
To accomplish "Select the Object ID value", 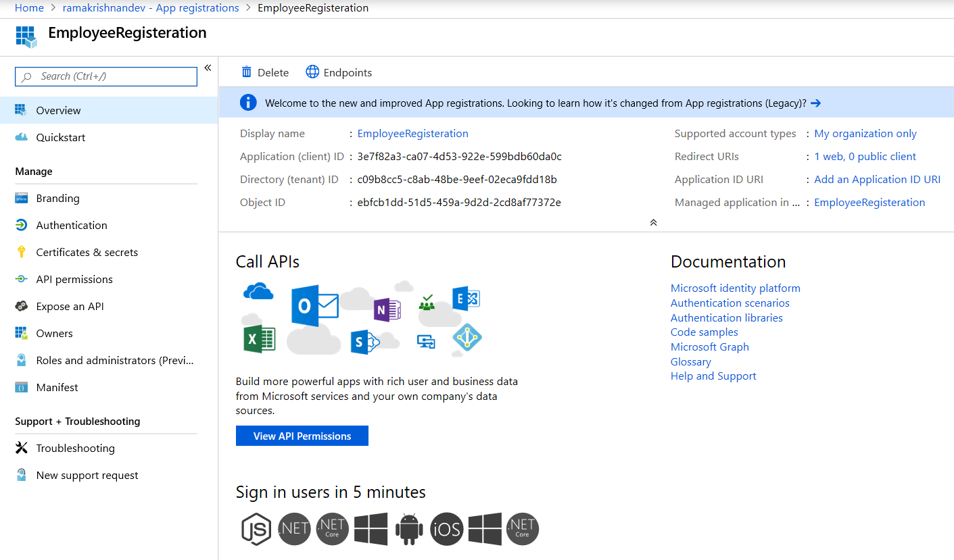I will [459, 203].
